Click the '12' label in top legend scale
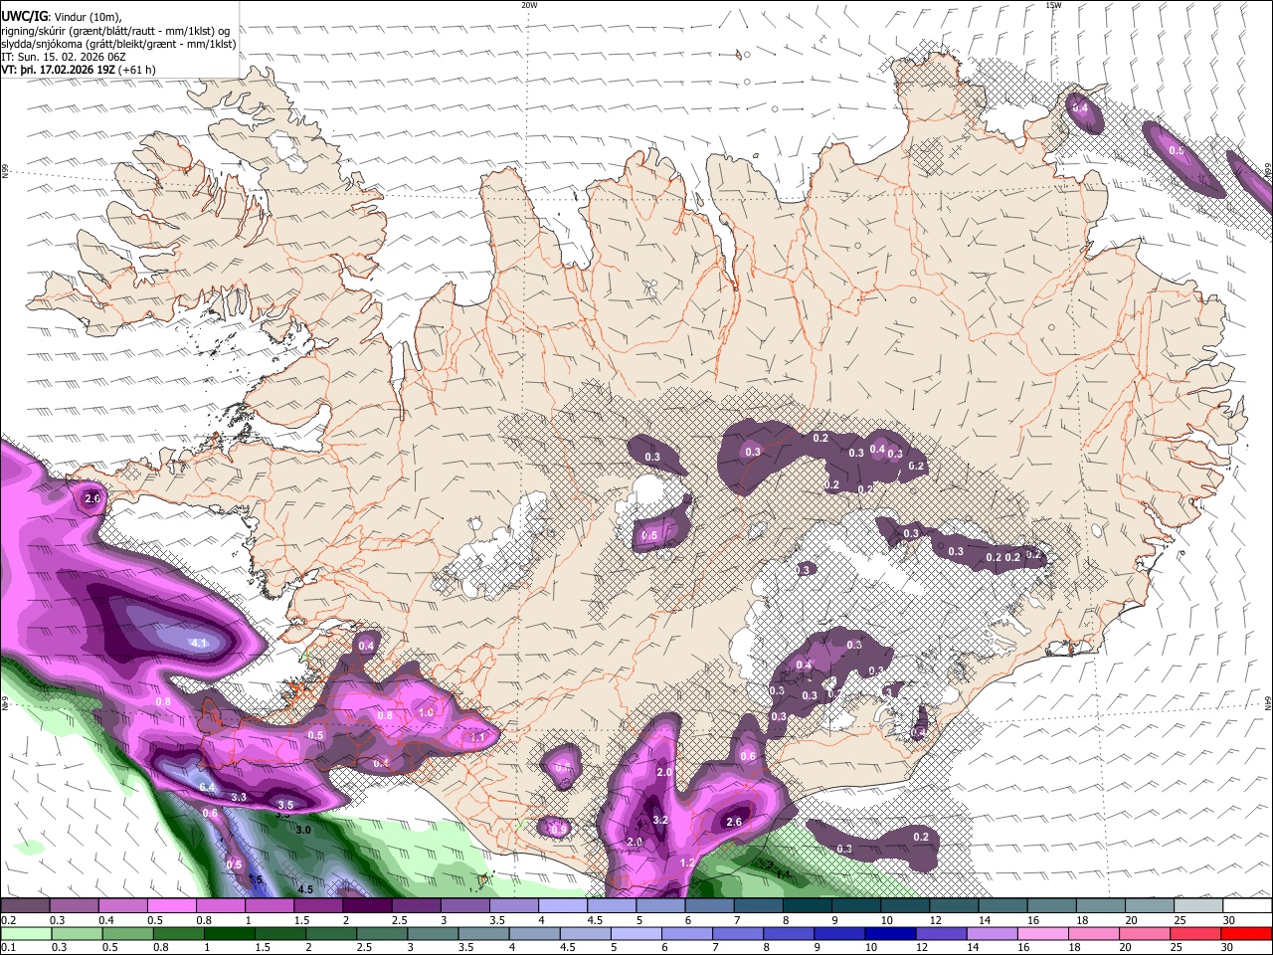This screenshot has height=955, width=1273. click(935, 919)
